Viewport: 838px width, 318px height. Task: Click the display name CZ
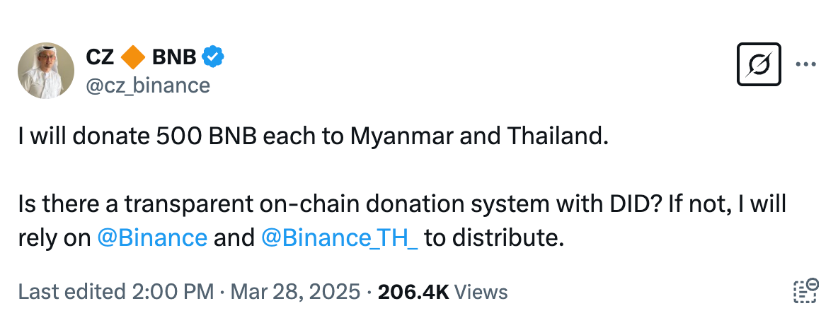click(x=100, y=56)
